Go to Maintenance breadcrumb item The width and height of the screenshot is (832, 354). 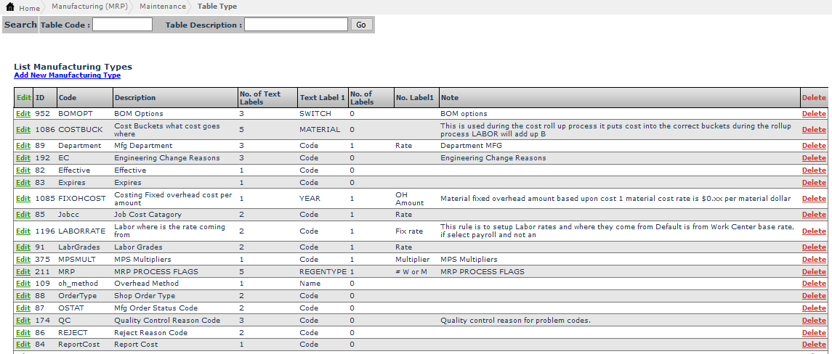[x=163, y=7]
